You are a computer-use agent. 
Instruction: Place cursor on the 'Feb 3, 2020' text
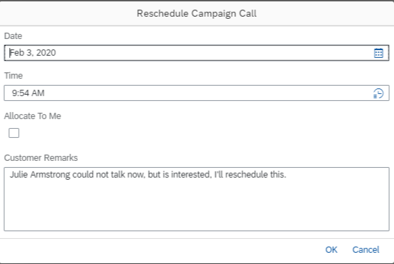click(x=33, y=53)
